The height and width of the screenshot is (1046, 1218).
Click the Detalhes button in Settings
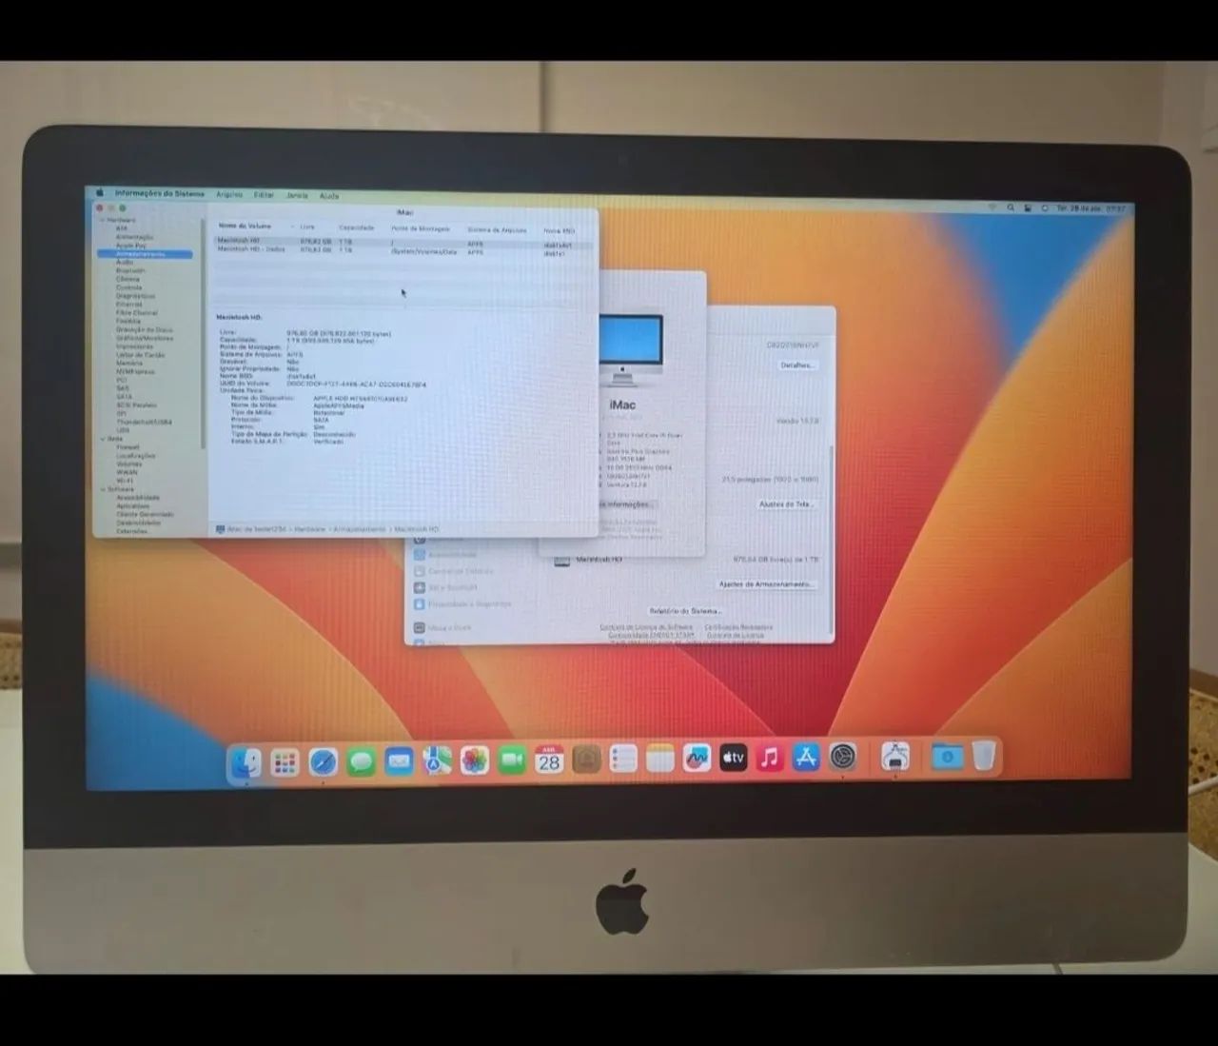pyautogui.click(x=797, y=365)
